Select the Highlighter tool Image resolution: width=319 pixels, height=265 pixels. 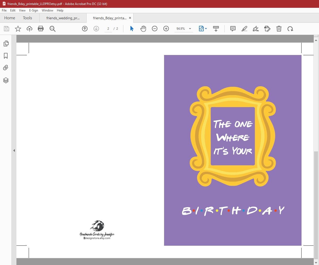pos(244,29)
